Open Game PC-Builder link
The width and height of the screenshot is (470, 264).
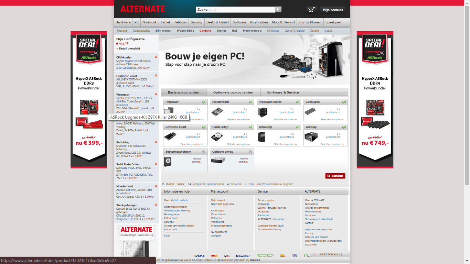tap(295, 31)
